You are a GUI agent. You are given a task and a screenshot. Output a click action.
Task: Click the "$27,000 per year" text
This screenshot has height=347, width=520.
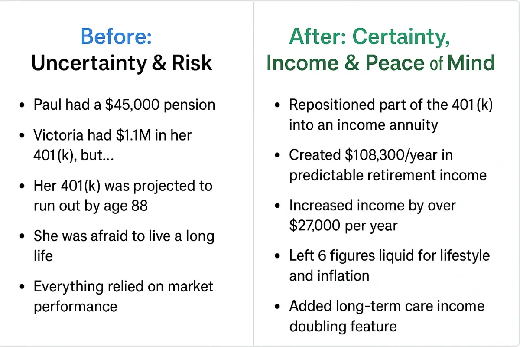343,226
